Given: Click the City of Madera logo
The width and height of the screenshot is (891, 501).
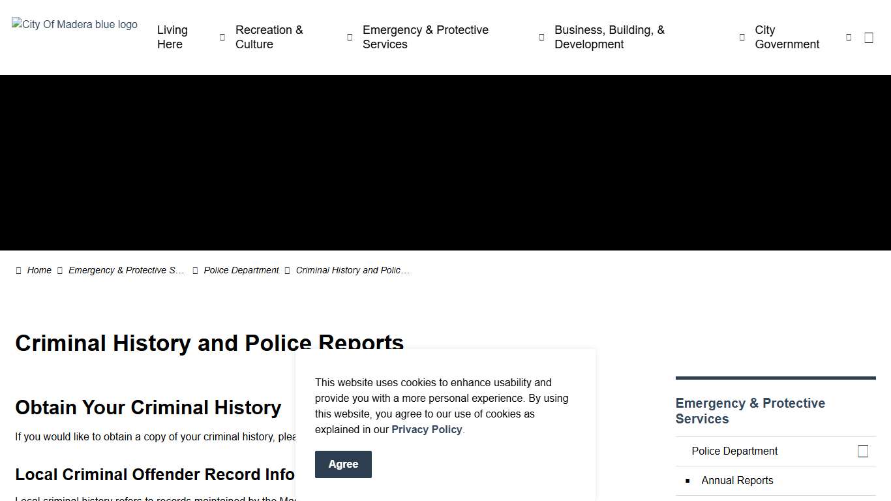Looking at the screenshot, I should pyautogui.click(x=74, y=24).
